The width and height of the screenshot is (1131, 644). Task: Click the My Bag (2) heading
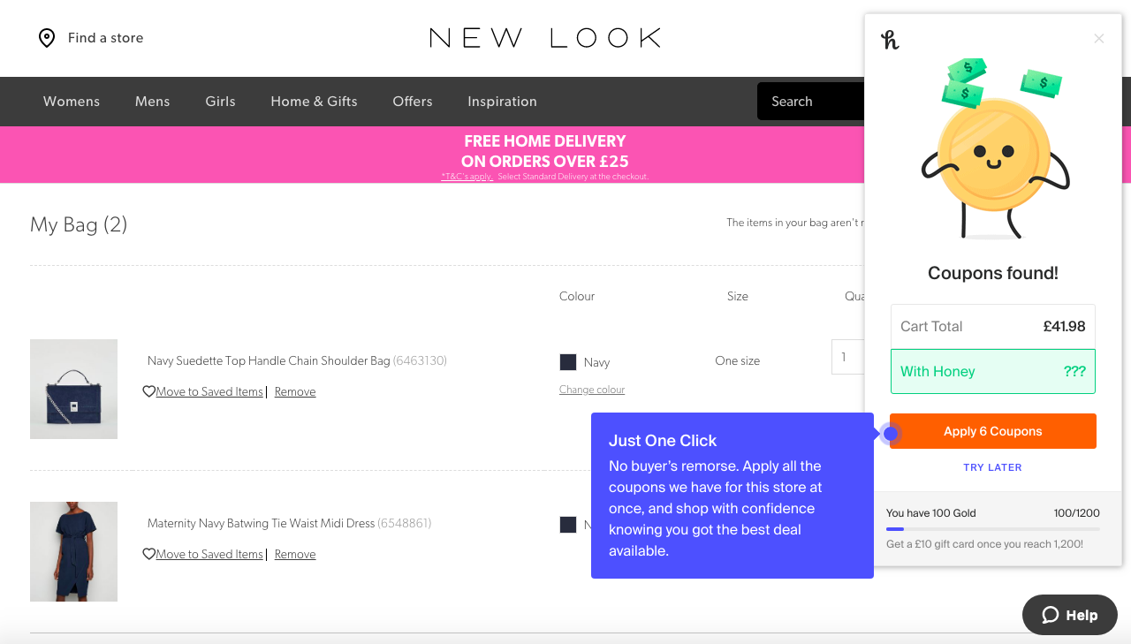tap(79, 224)
